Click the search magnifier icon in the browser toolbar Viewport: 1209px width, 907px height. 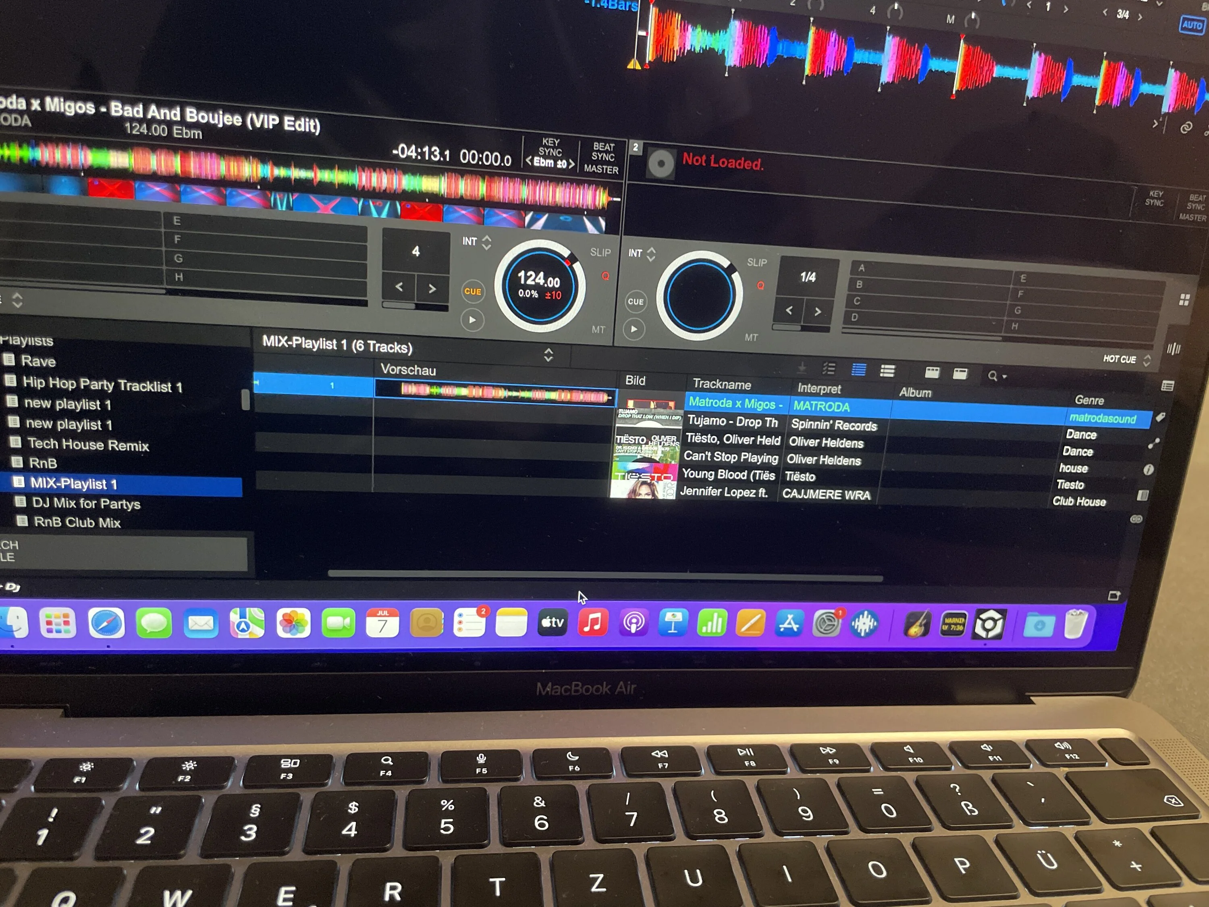coord(993,376)
